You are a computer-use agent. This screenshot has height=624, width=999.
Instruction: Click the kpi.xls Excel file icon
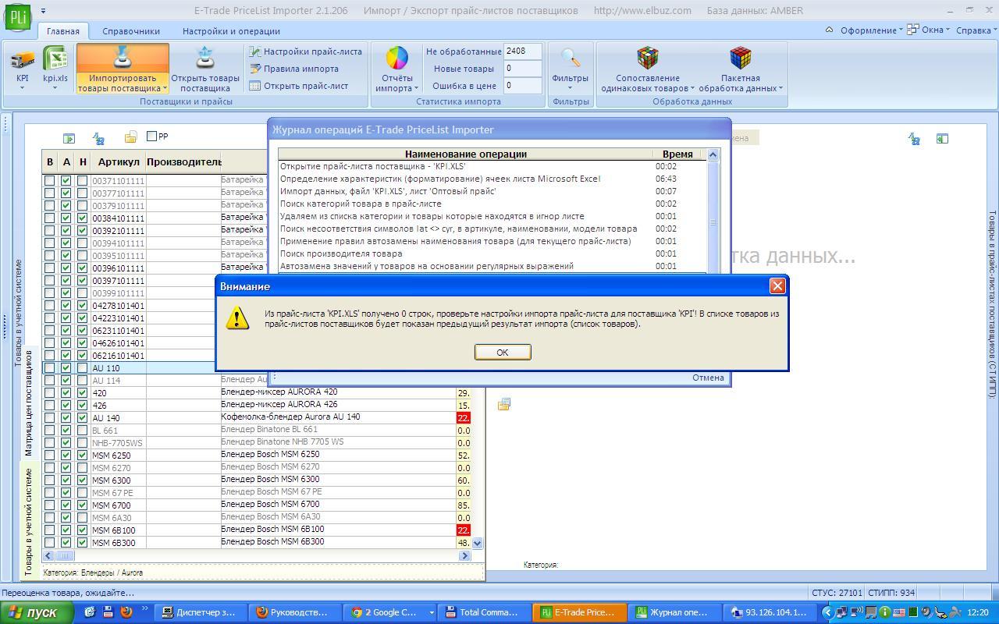55,58
